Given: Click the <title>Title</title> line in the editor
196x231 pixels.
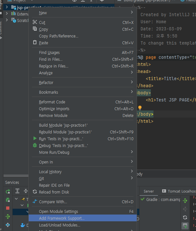Looking at the screenshot, I should tap(171, 79).
